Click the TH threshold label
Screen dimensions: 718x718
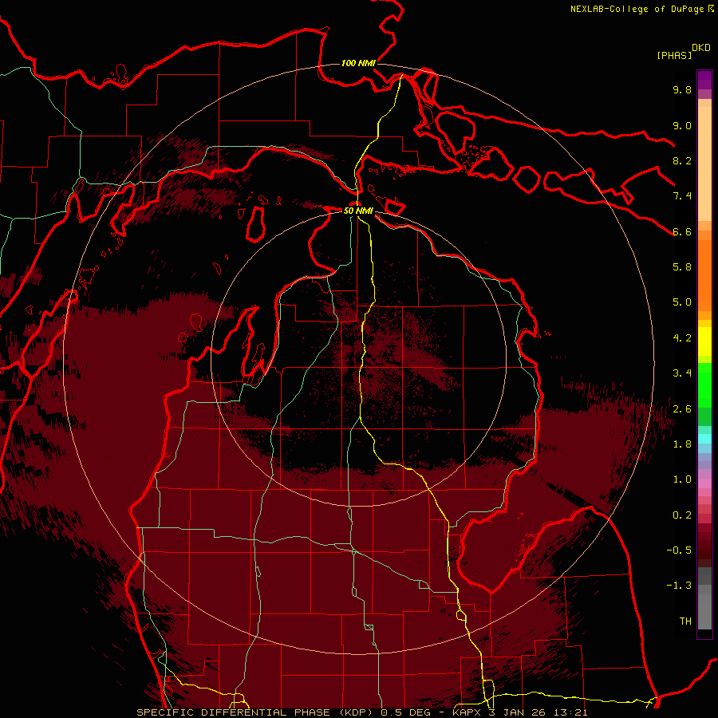[685, 621]
